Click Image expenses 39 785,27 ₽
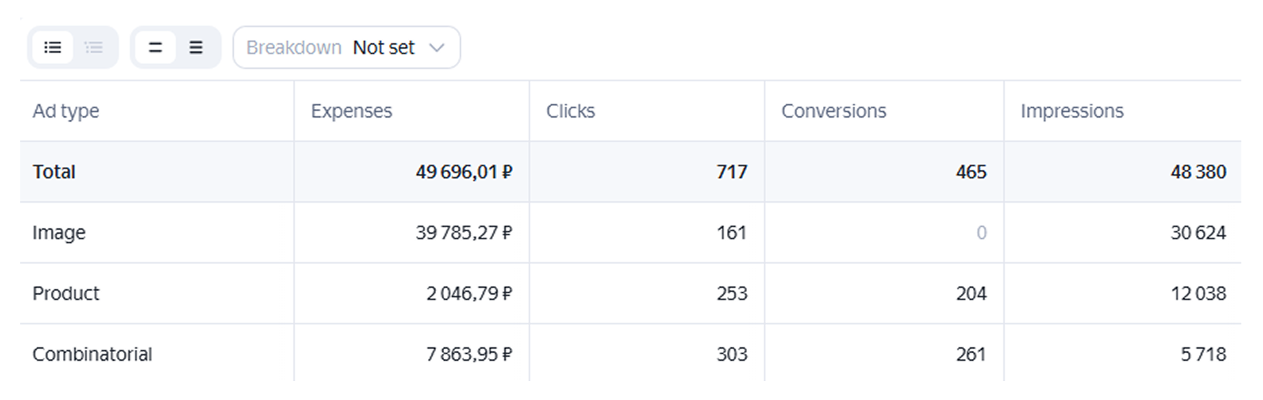Image resolution: width=1263 pixels, height=400 pixels. pyautogui.click(x=464, y=232)
